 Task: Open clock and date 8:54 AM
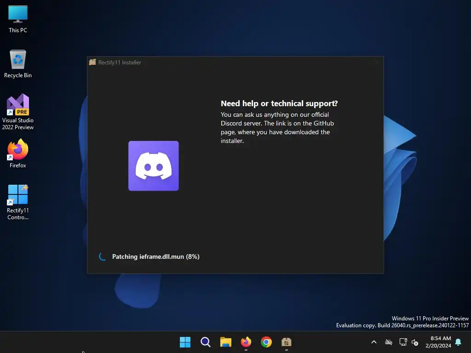click(438, 342)
